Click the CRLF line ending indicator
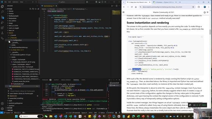The height and width of the screenshot is (119, 212). pos(95,112)
